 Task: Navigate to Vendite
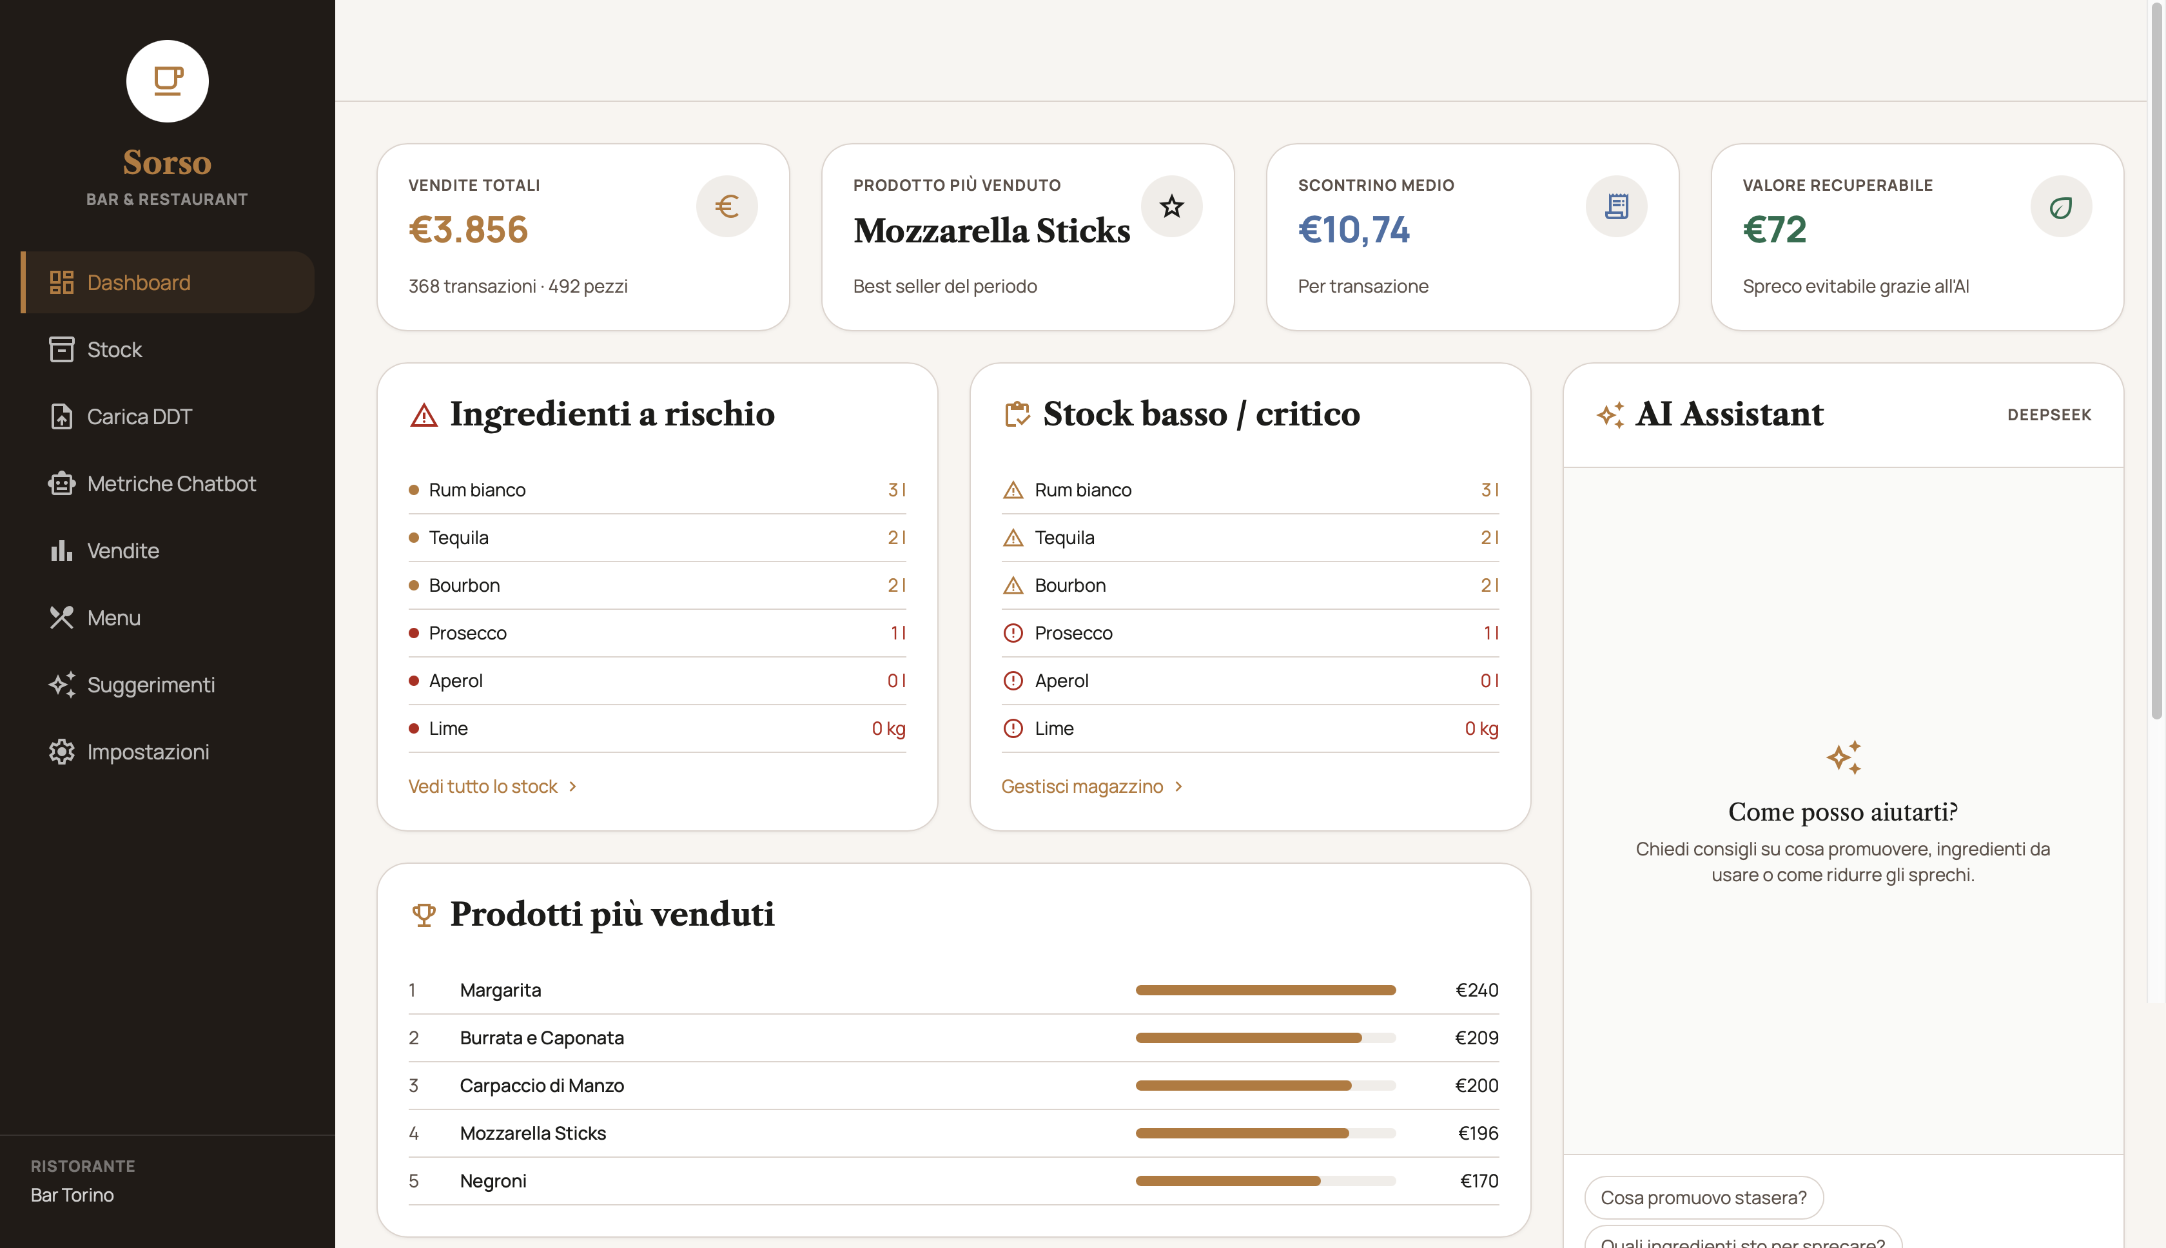(167, 551)
